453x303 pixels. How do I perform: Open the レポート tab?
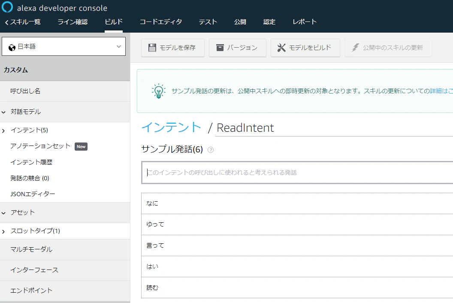point(305,22)
